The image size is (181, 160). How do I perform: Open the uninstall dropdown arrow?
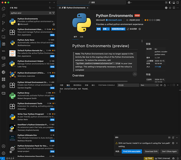[x=108, y=29]
